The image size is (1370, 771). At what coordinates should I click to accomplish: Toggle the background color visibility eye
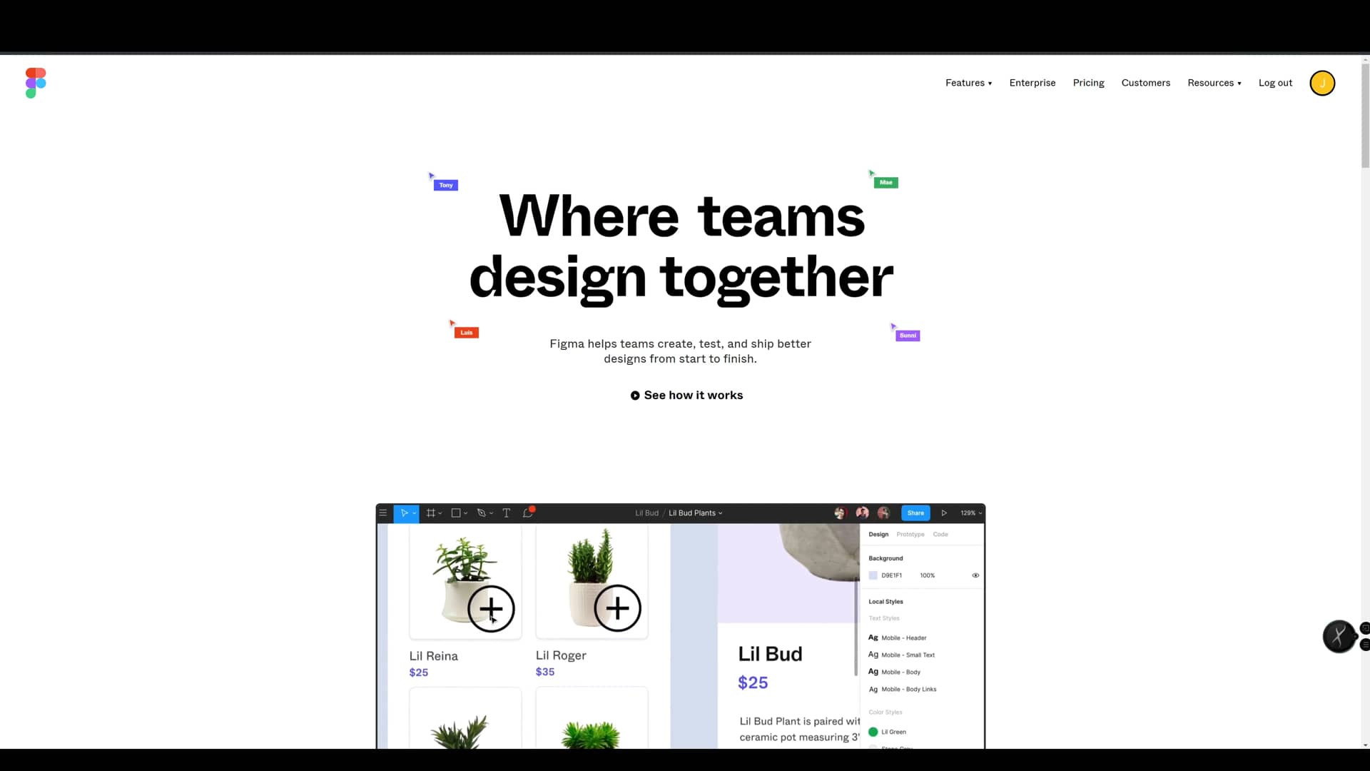[x=975, y=575]
